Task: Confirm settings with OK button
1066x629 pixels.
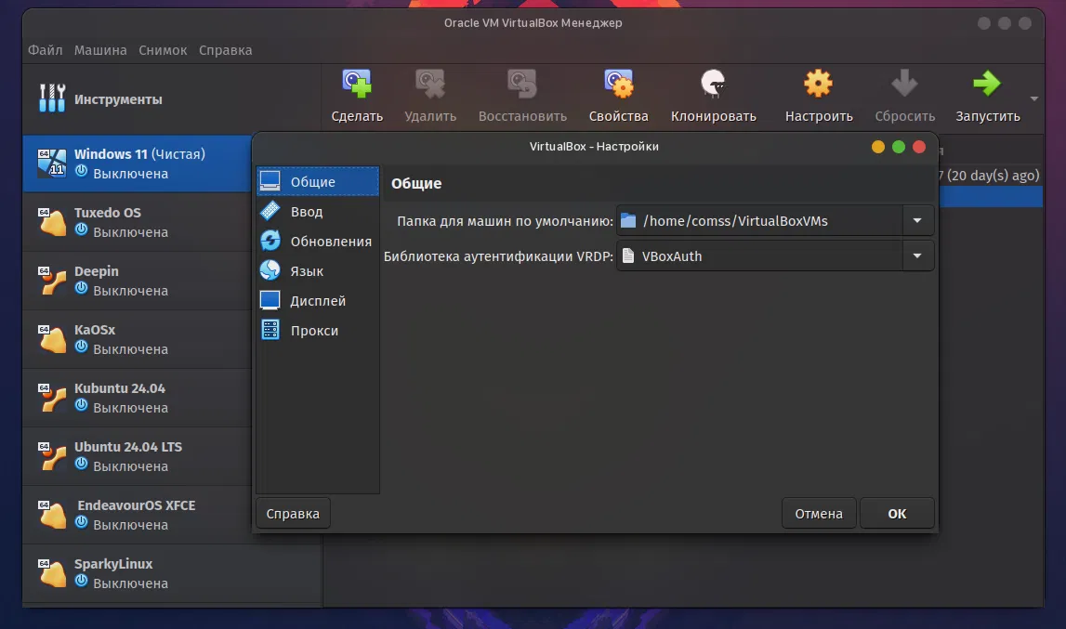Action: [897, 514]
